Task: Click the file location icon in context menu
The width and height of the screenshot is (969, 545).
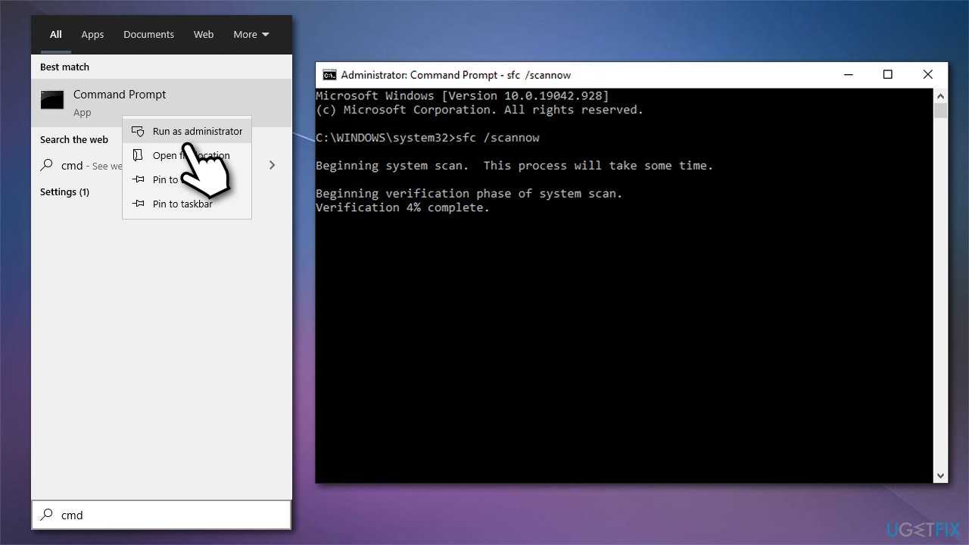Action: point(138,155)
